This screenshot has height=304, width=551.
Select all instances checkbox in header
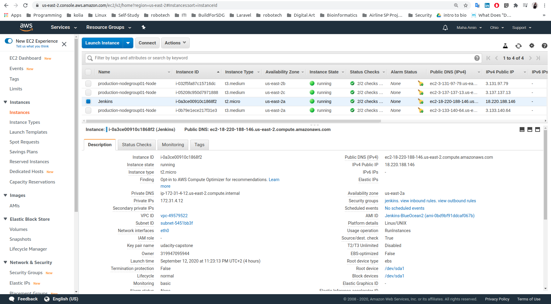point(88,72)
